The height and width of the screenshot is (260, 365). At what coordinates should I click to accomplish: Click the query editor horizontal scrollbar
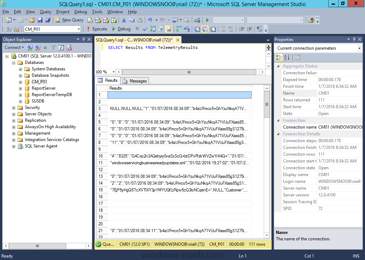(189, 72)
